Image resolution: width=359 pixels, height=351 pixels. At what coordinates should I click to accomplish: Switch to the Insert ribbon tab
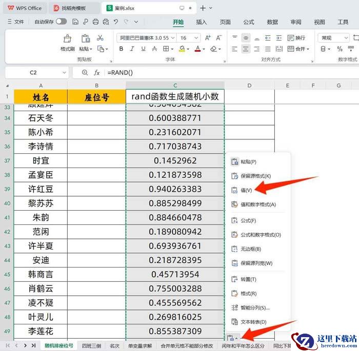click(202, 22)
